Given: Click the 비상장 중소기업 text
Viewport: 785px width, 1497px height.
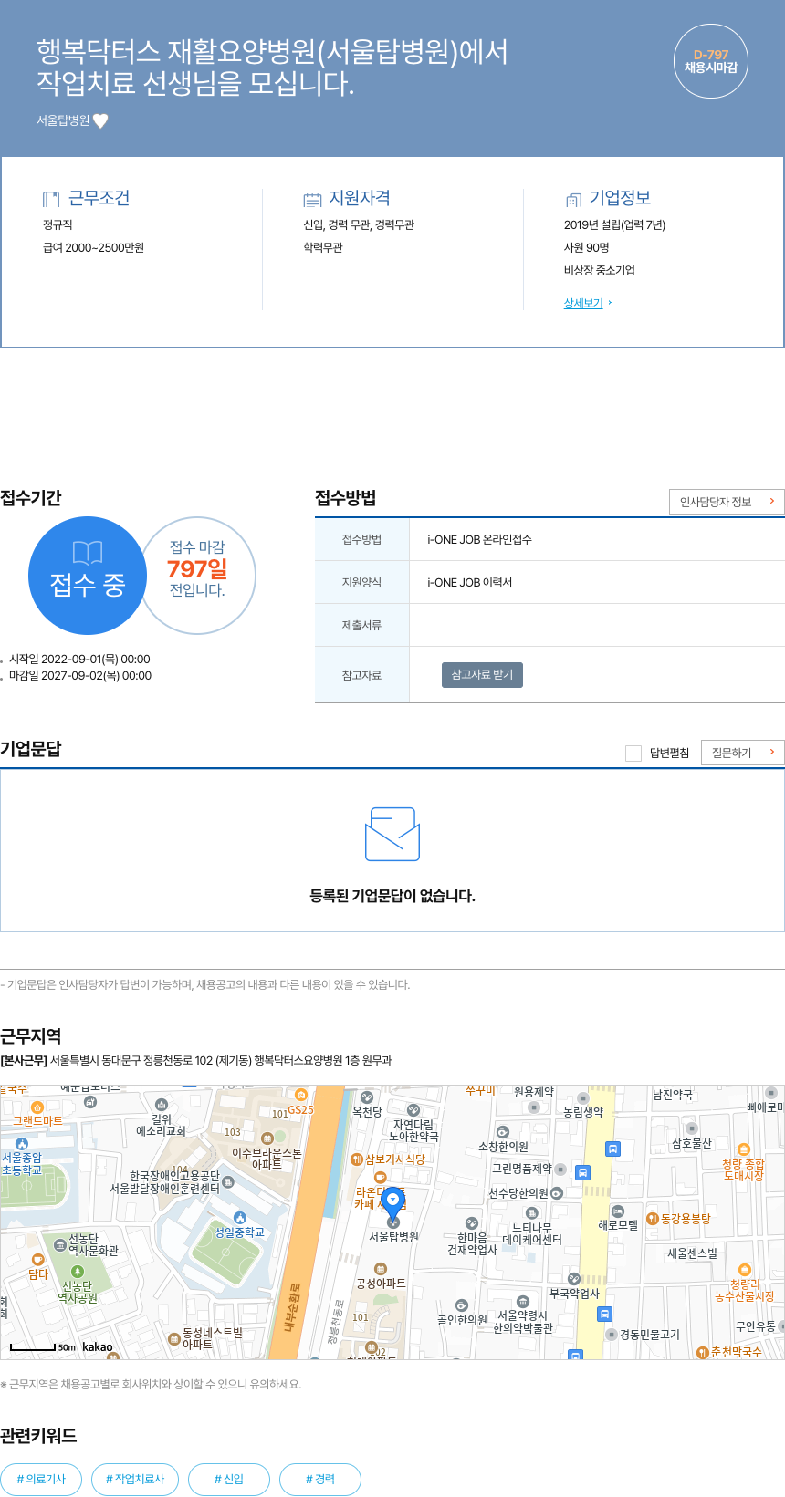Looking at the screenshot, I should tap(600, 270).
